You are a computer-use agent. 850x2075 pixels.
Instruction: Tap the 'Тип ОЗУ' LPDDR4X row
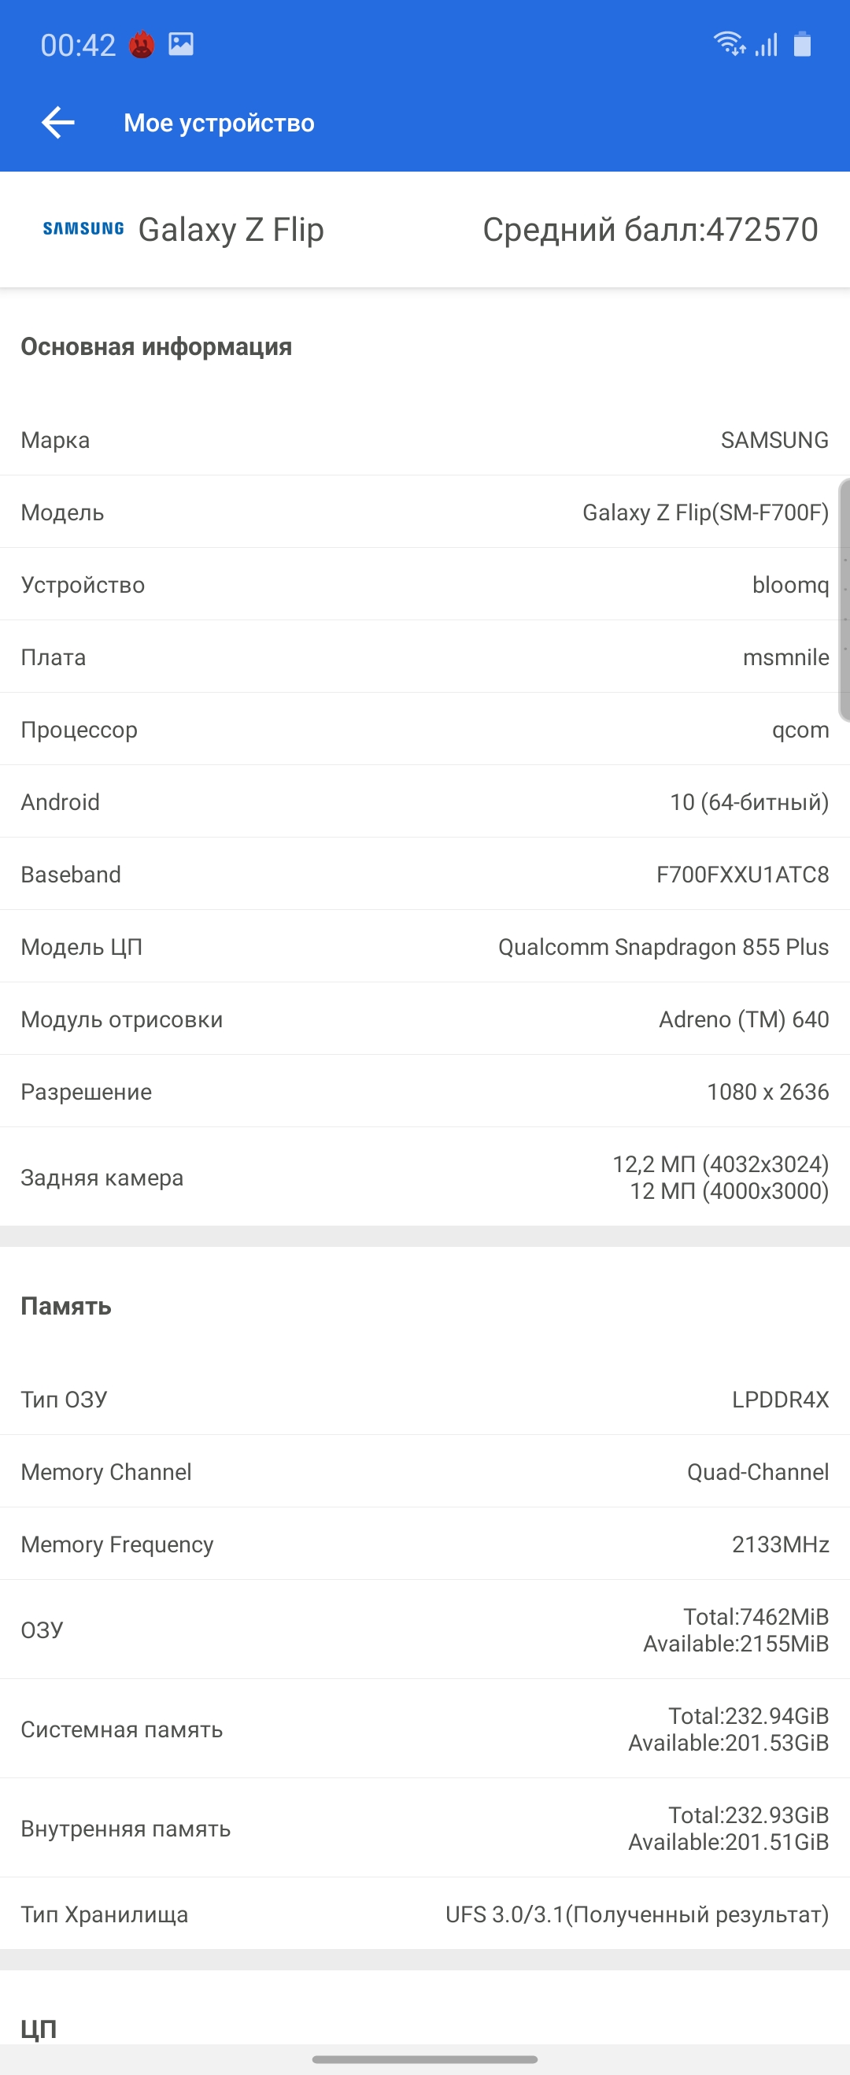(x=424, y=1399)
